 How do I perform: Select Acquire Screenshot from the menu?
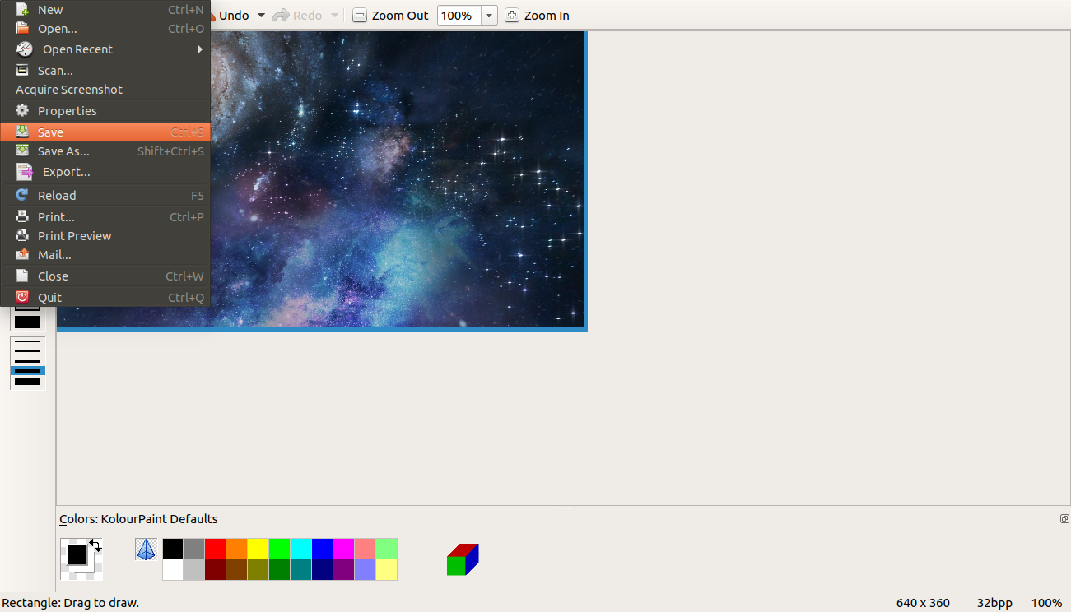tap(105, 90)
